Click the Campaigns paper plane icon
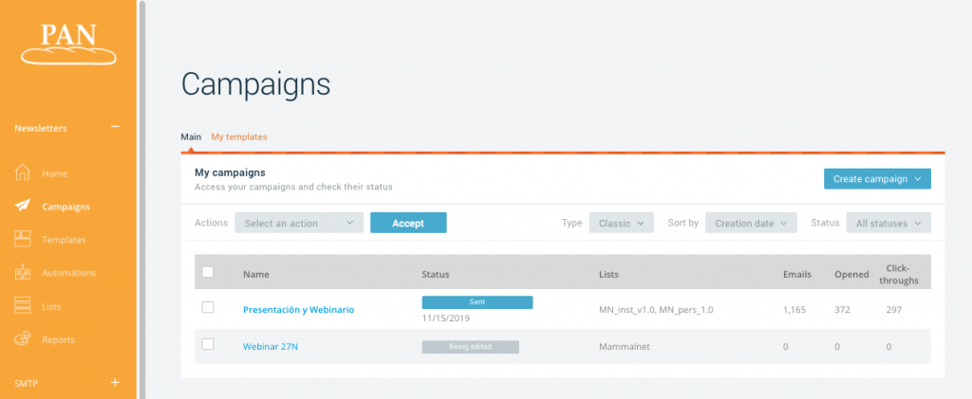 point(24,206)
